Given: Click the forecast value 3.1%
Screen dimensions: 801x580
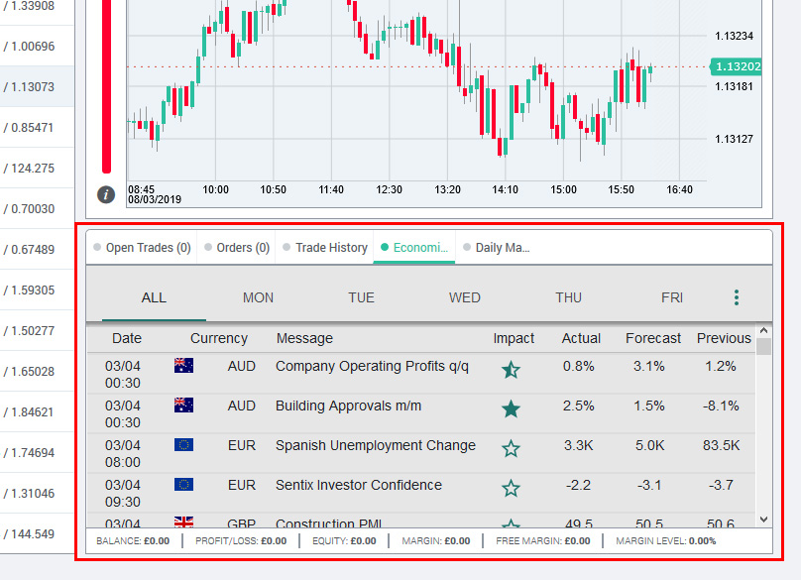Looking at the screenshot, I should 648,367.
